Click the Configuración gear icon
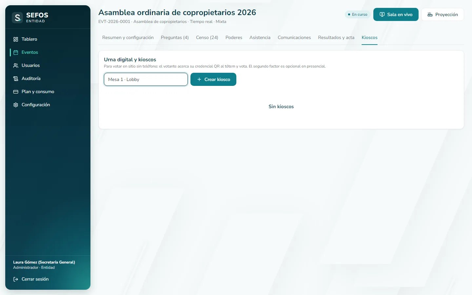This screenshot has height=295, width=472. 16,105
